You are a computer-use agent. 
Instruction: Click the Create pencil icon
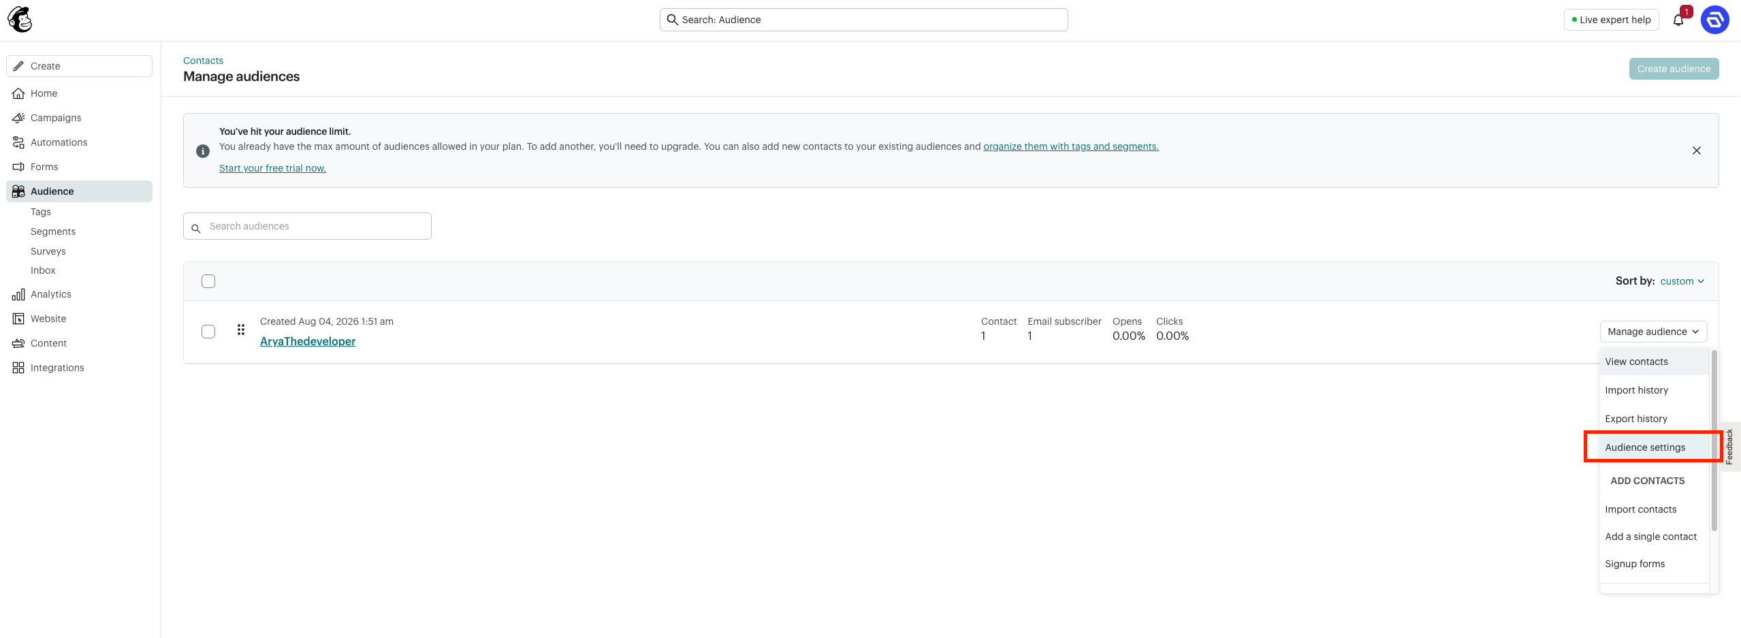click(18, 66)
